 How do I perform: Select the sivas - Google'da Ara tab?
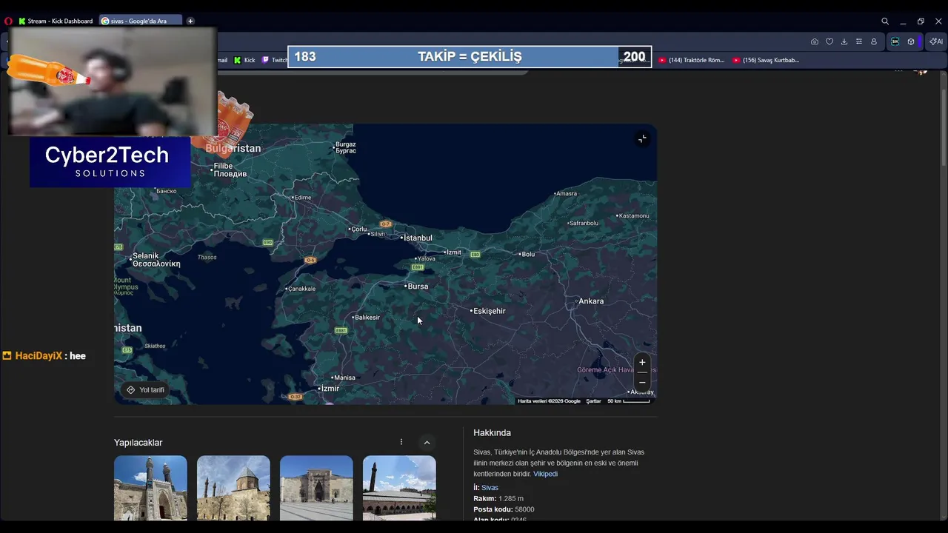pos(139,21)
